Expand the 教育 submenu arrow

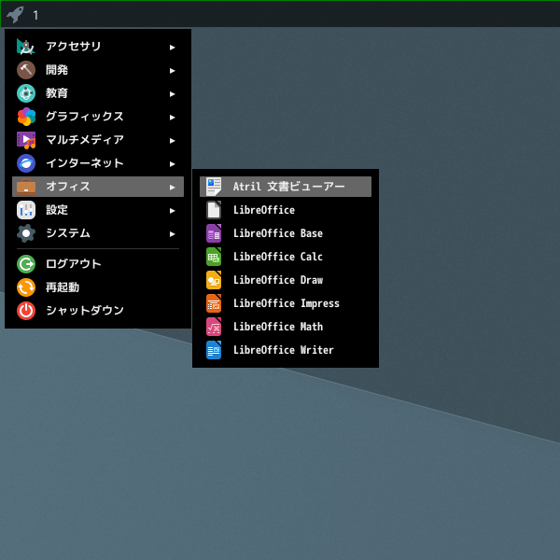pyautogui.click(x=173, y=94)
